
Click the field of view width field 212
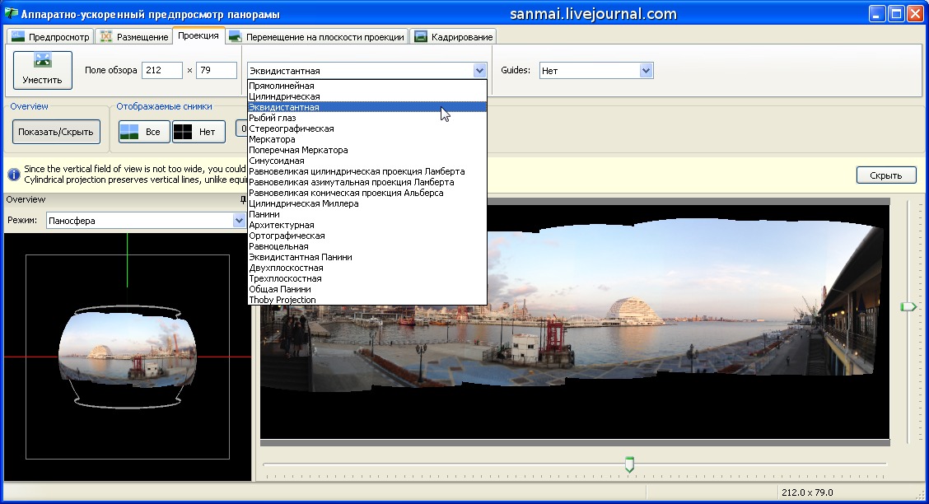161,71
